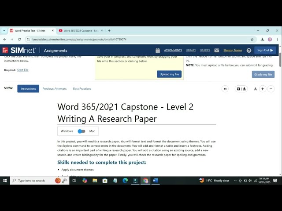Open notifications center icon
282x211 pixels.
click(275, 181)
